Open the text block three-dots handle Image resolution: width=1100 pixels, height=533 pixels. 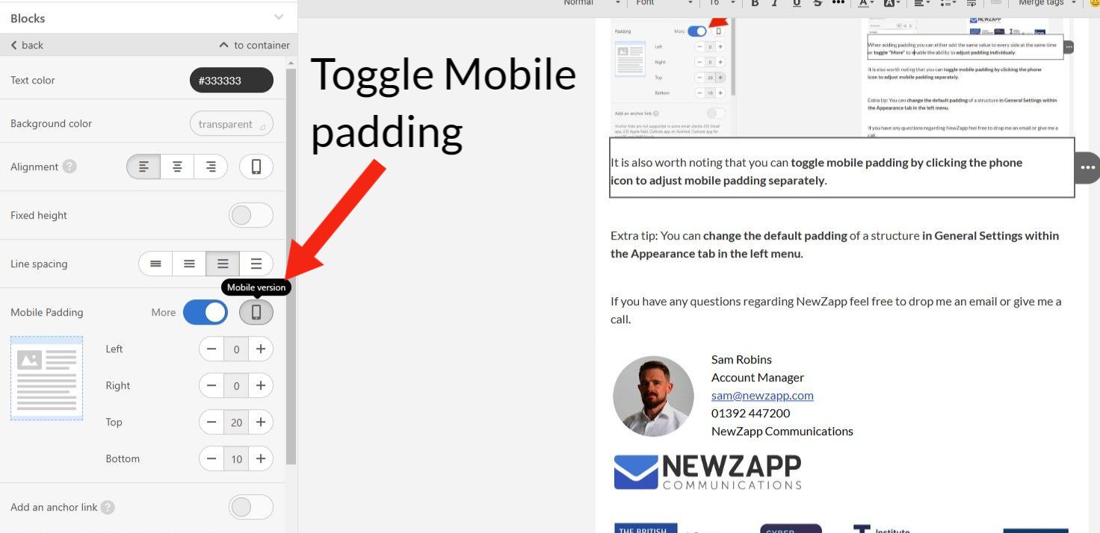[1087, 167]
